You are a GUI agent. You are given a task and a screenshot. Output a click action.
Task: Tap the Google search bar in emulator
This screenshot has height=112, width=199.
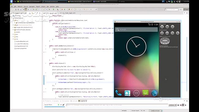pyautogui.click(x=136, y=30)
